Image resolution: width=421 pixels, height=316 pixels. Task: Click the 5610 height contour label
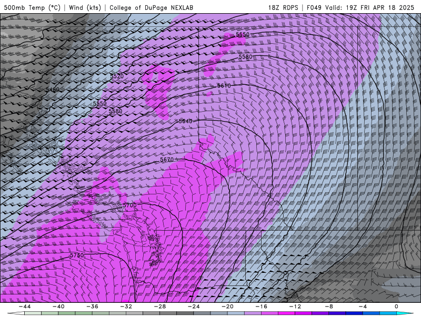tap(224, 86)
